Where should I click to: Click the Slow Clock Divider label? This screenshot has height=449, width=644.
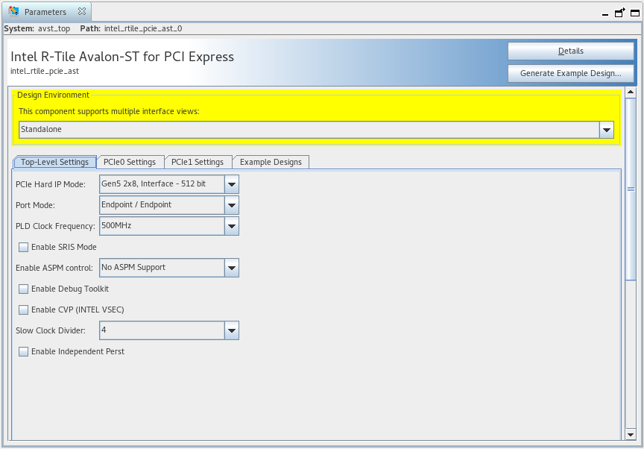pyautogui.click(x=51, y=330)
